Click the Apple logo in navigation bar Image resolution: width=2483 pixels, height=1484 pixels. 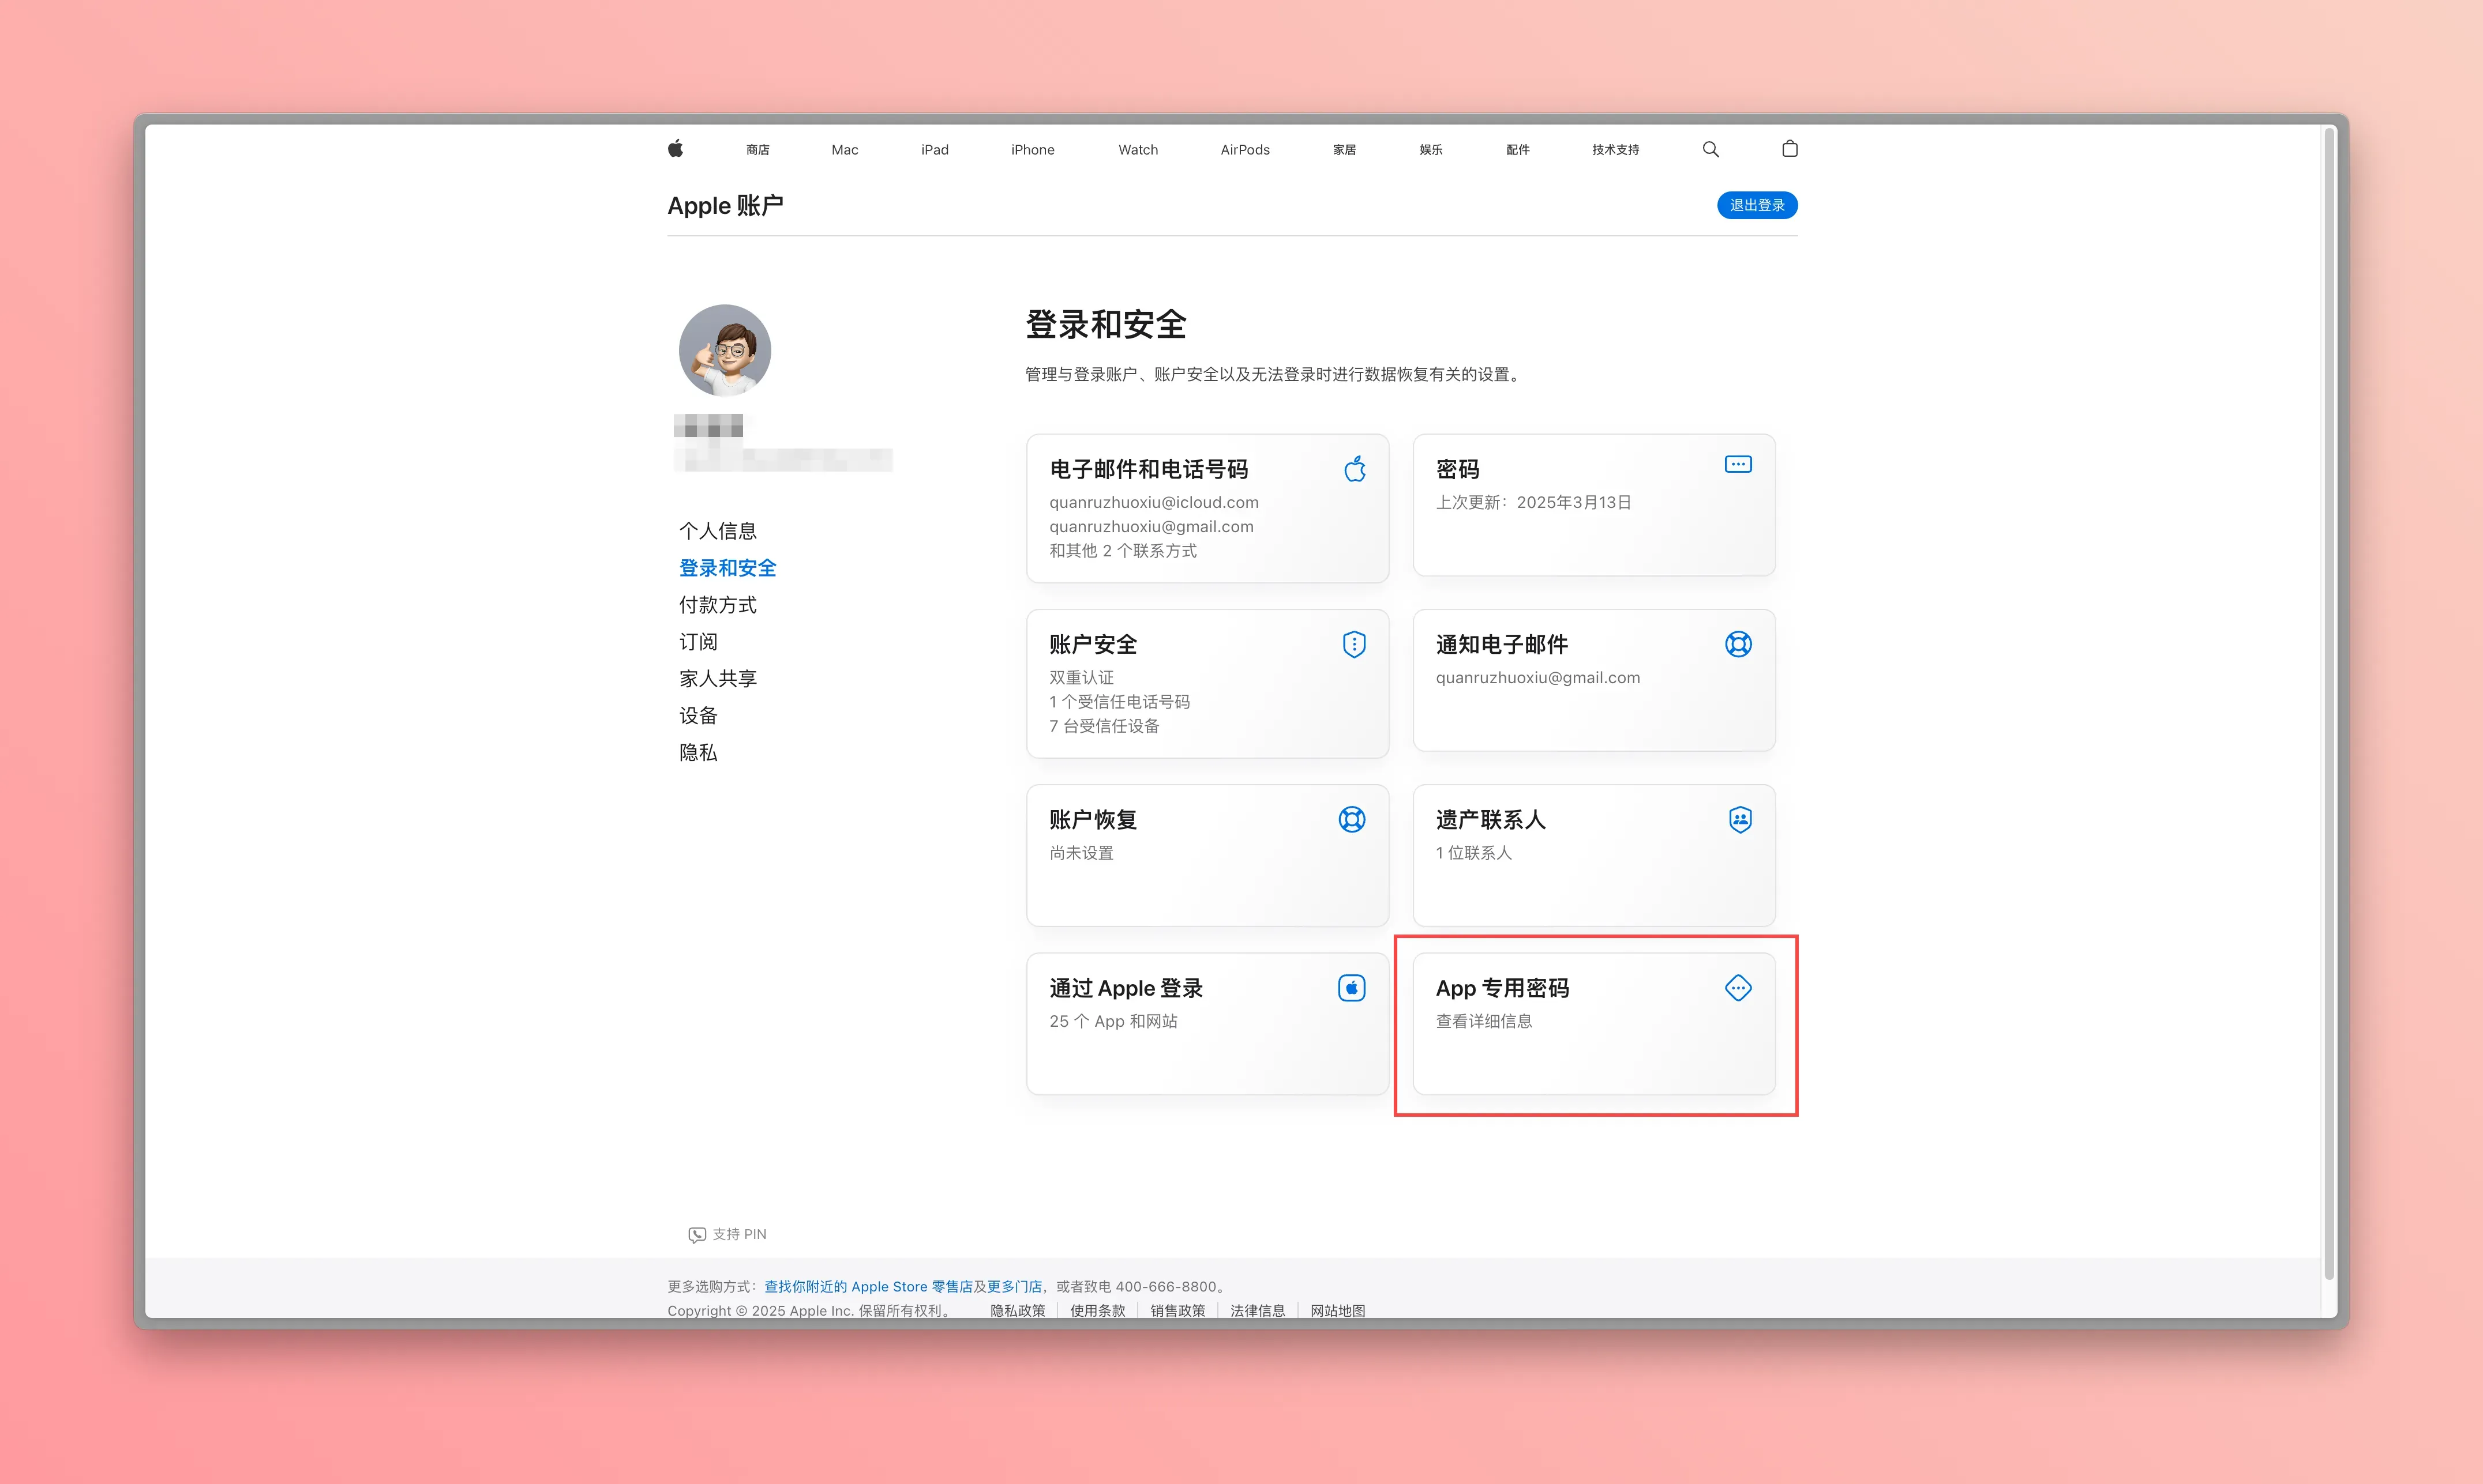click(x=676, y=149)
